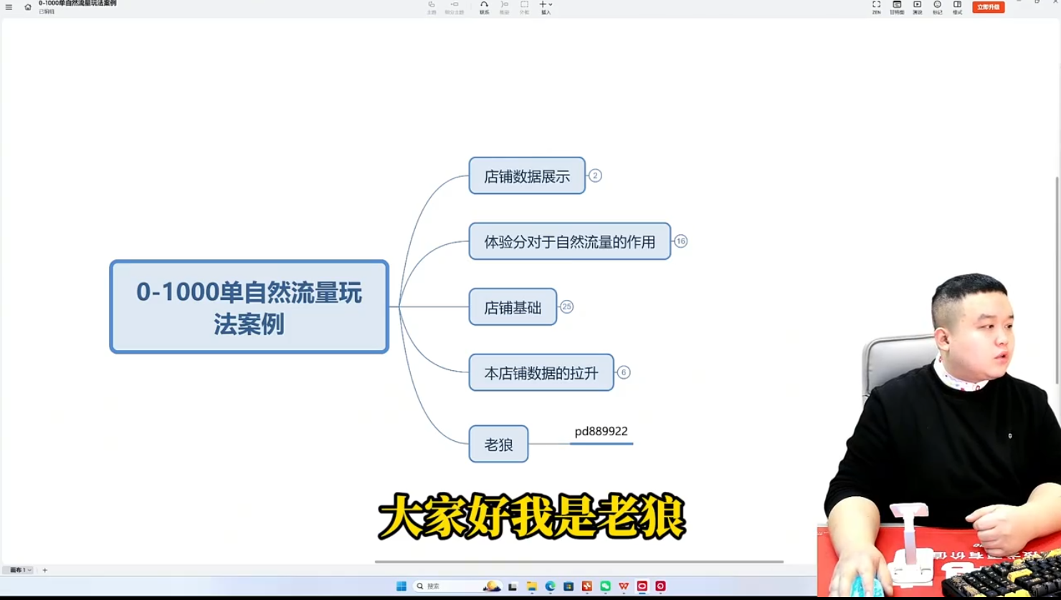Click the horizontal scrollbar at the canvas bottom

(x=579, y=561)
